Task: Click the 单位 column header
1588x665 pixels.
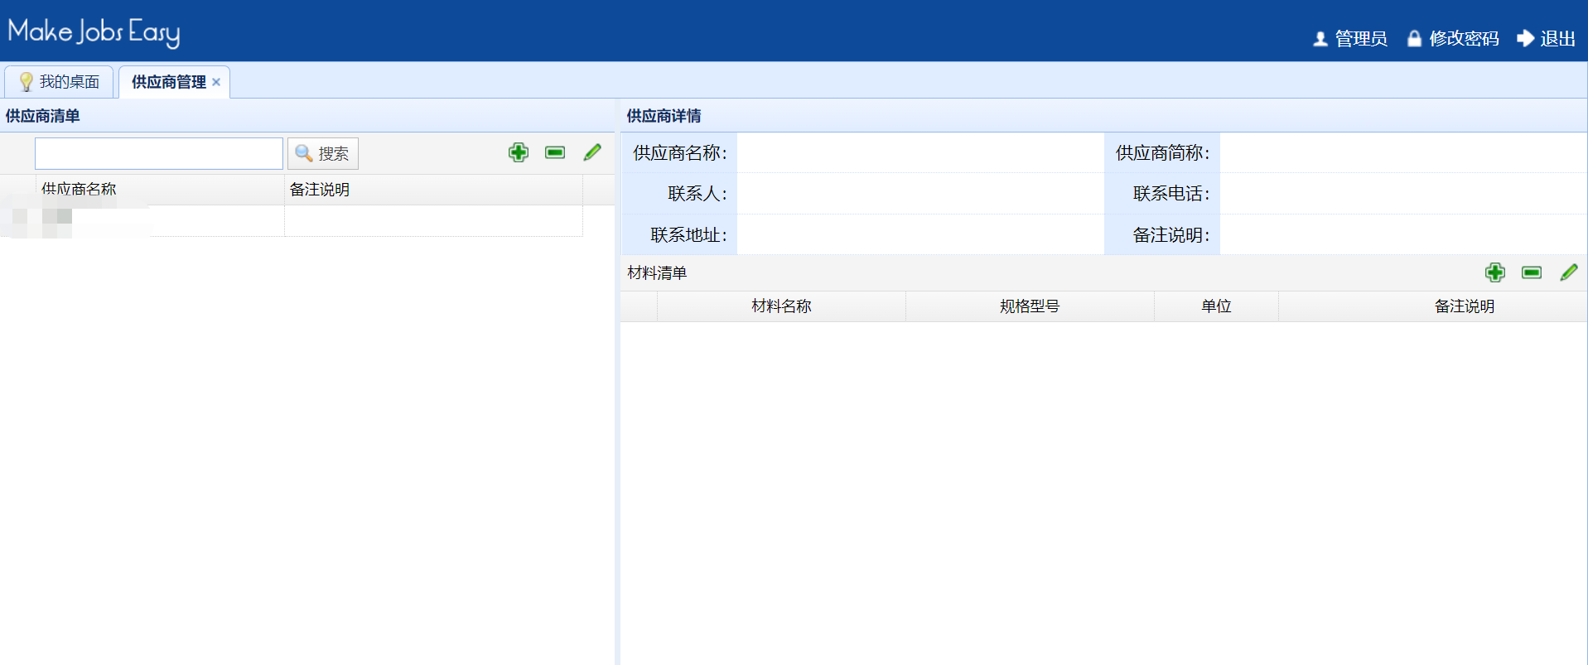Action: 1216,306
